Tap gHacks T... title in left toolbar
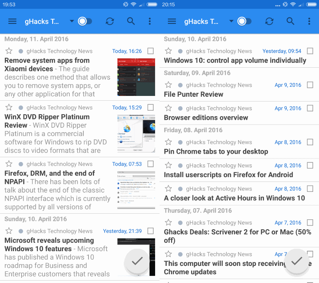The width and height of the screenshot is (319, 283). (42, 21)
